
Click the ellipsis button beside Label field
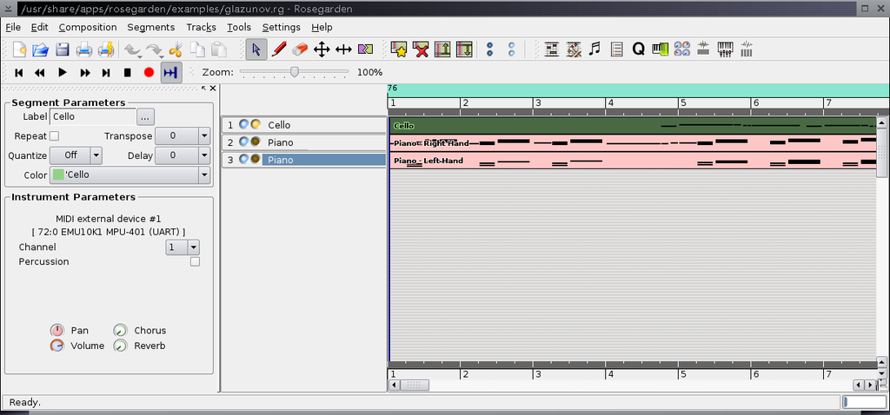click(x=145, y=116)
